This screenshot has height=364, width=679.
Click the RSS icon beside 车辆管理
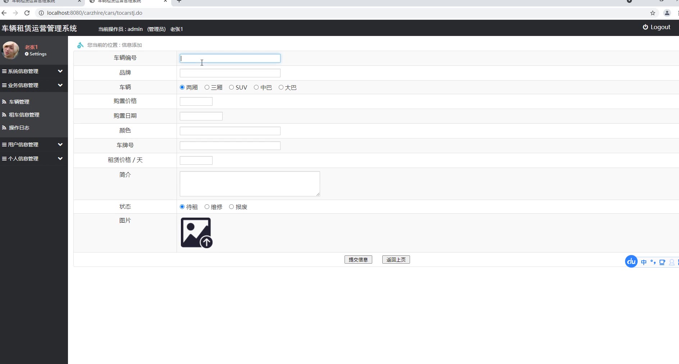coord(4,102)
